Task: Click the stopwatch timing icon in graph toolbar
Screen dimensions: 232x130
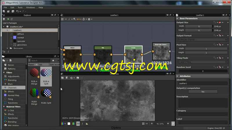Action: 84,19
